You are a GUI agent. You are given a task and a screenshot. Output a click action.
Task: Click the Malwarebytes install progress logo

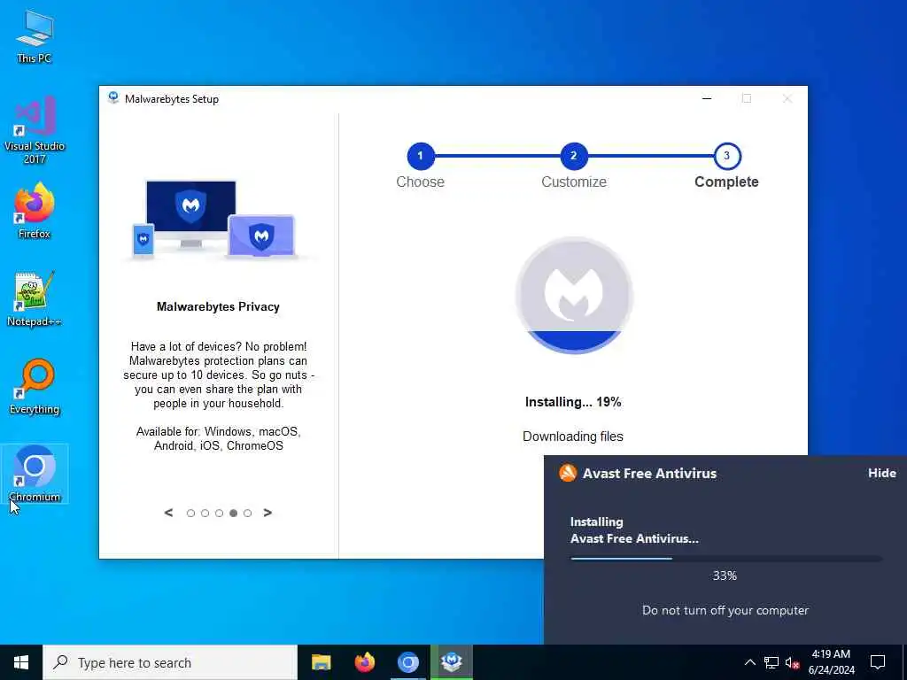(574, 295)
